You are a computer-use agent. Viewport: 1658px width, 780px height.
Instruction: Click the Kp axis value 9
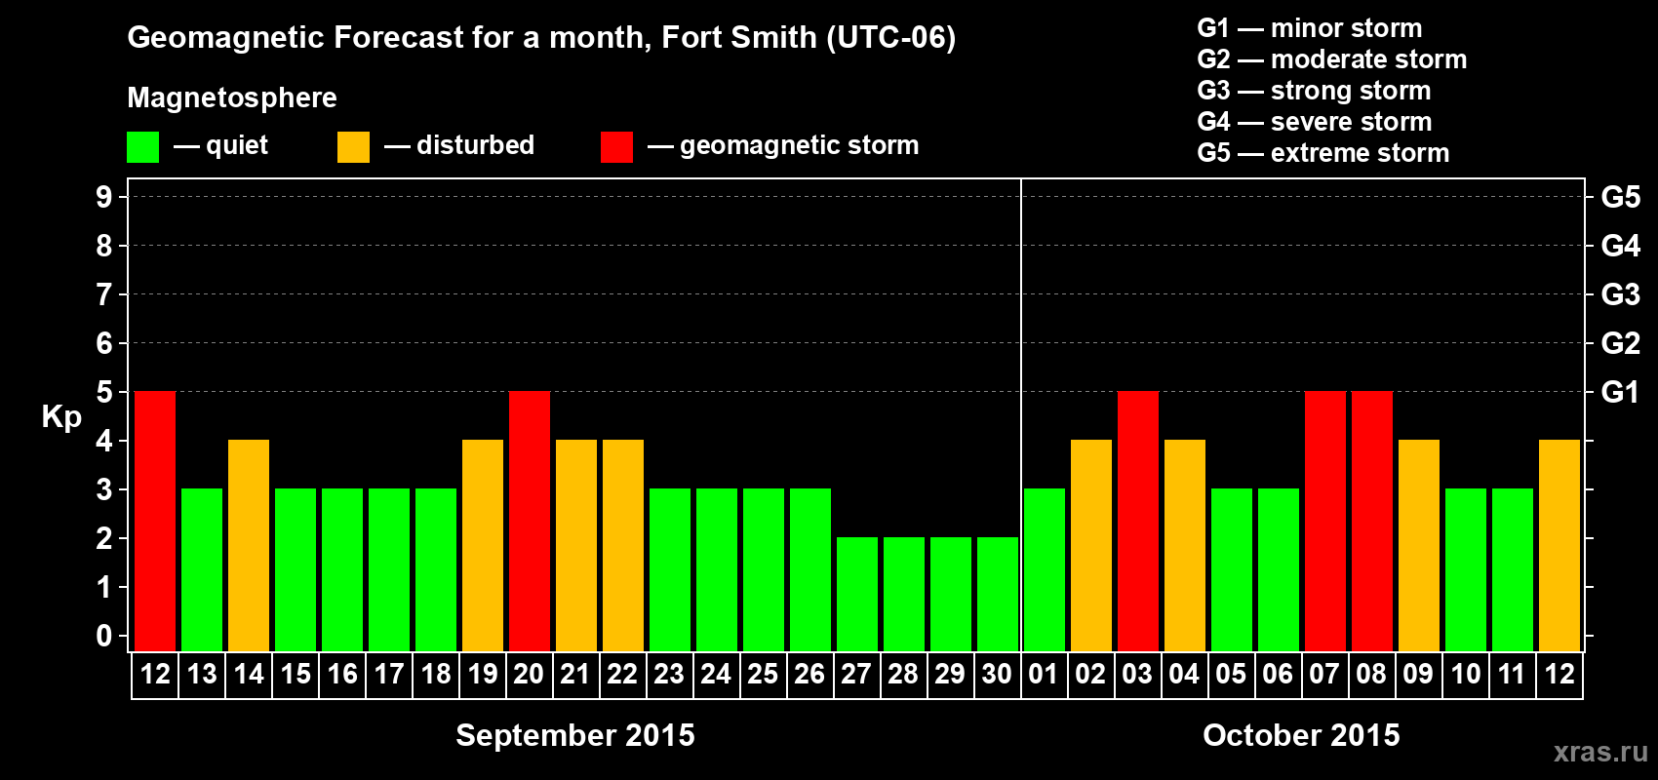pos(104,197)
